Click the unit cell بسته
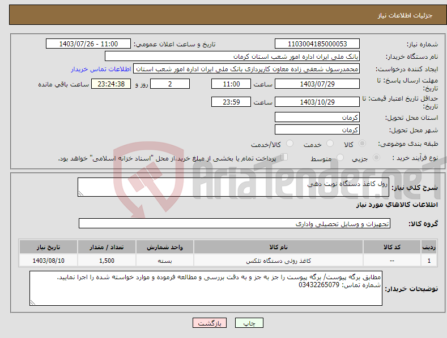Screen dimensions: 447x338 pos(165,261)
